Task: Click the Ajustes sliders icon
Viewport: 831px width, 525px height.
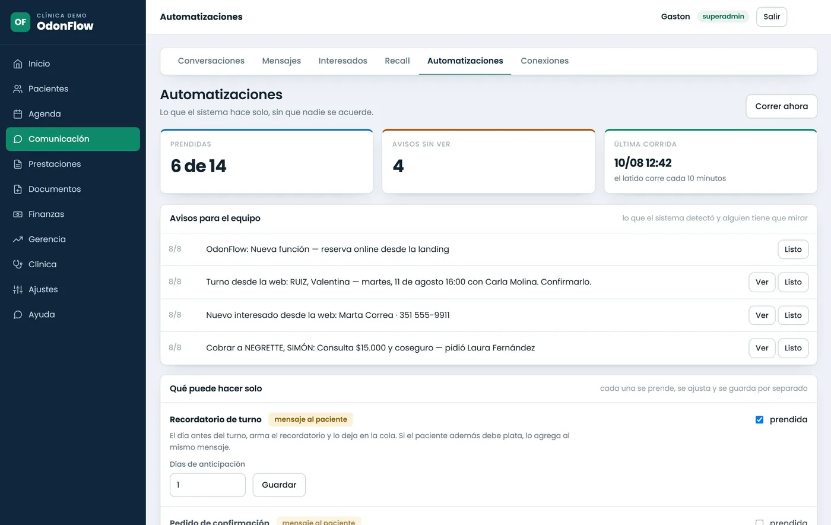Action: (18, 289)
